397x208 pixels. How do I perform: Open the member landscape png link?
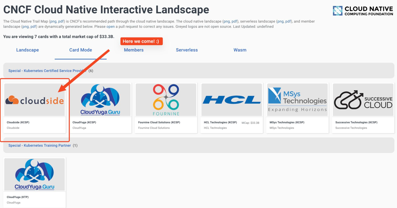point(25,26)
